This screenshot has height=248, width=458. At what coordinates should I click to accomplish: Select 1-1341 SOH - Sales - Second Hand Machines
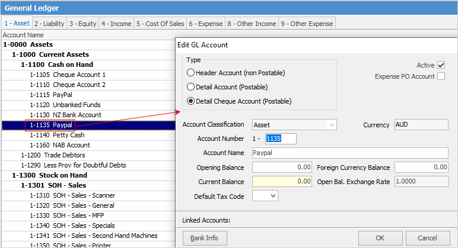click(88, 236)
